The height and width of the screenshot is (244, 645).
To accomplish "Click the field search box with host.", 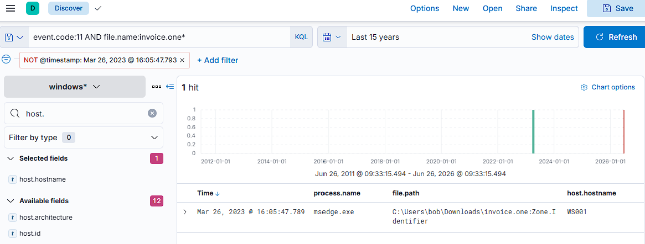I will coord(84,113).
